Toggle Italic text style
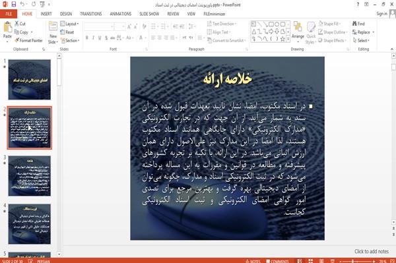Screen dimensions: 396x263 tap(93, 38)
